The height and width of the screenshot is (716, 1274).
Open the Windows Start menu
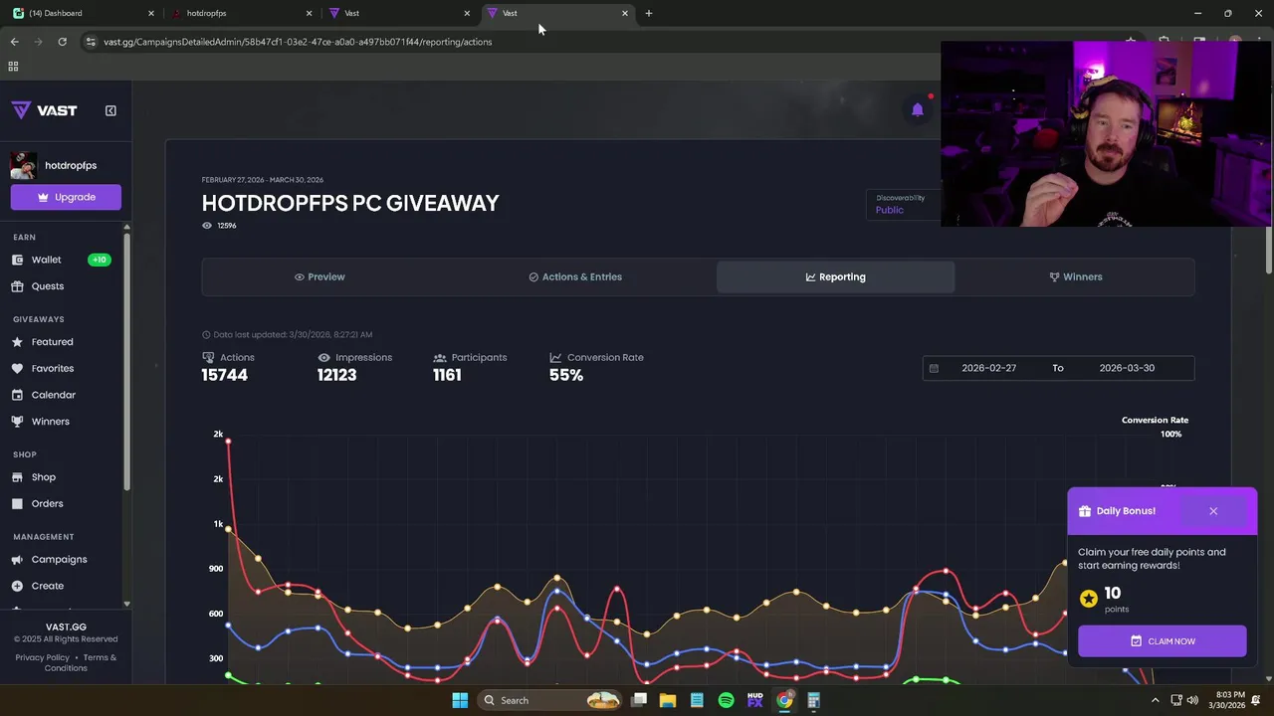460,700
